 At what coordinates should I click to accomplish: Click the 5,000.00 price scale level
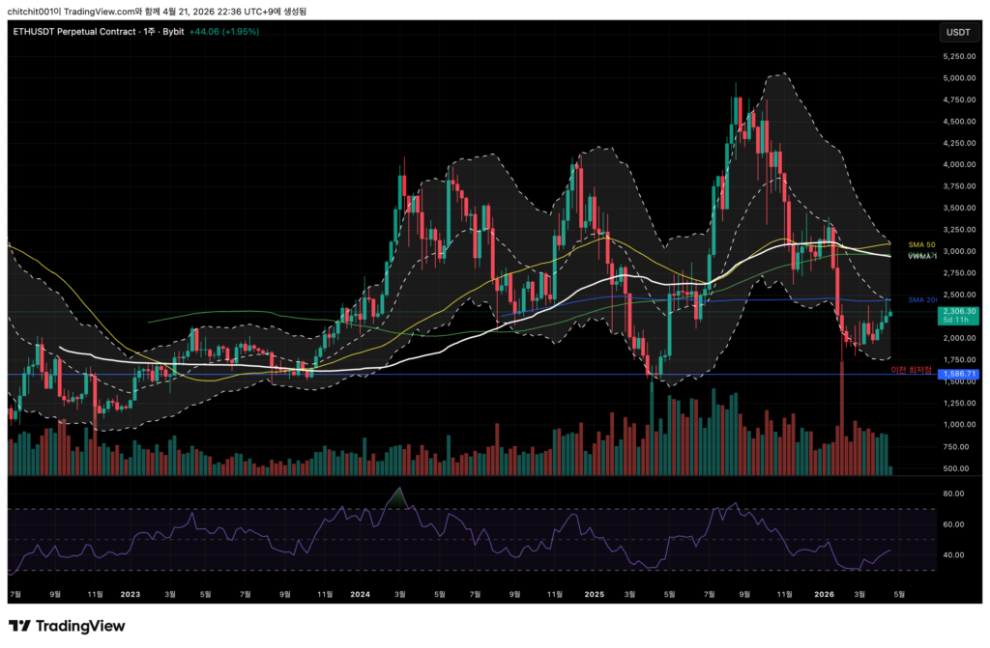coord(957,78)
